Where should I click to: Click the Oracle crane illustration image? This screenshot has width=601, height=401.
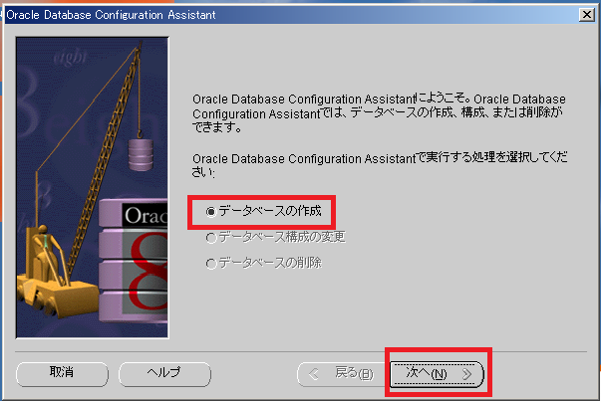[92, 187]
